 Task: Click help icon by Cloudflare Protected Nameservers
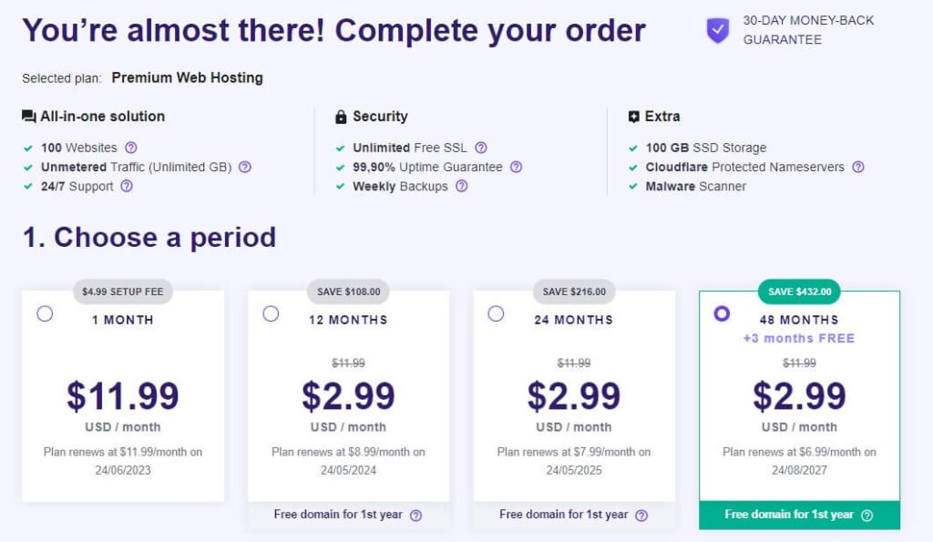[x=858, y=168]
